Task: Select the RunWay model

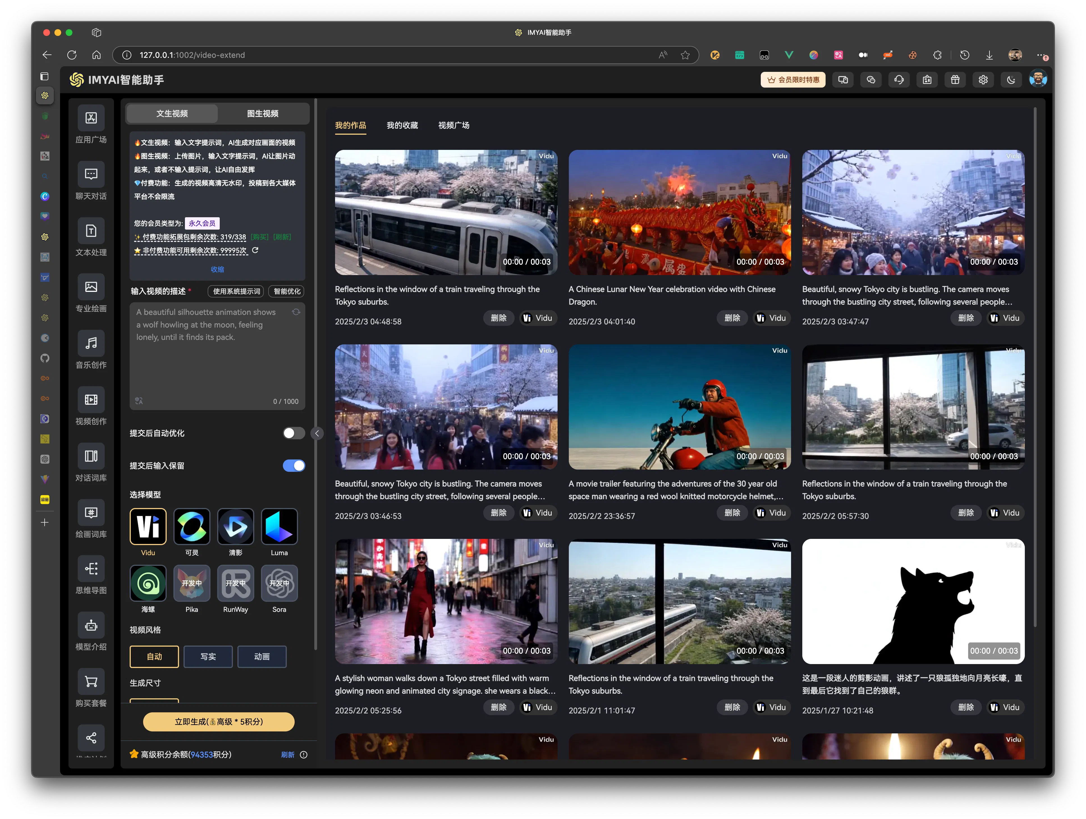Action: click(x=235, y=583)
